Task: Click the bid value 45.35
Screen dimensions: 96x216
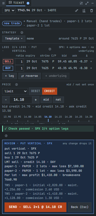Action: (x=62, y=68)
